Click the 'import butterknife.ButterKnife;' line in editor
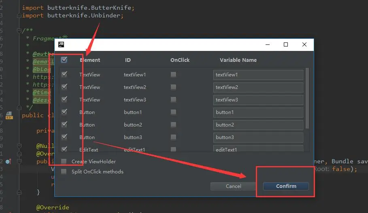 click(x=78, y=8)
